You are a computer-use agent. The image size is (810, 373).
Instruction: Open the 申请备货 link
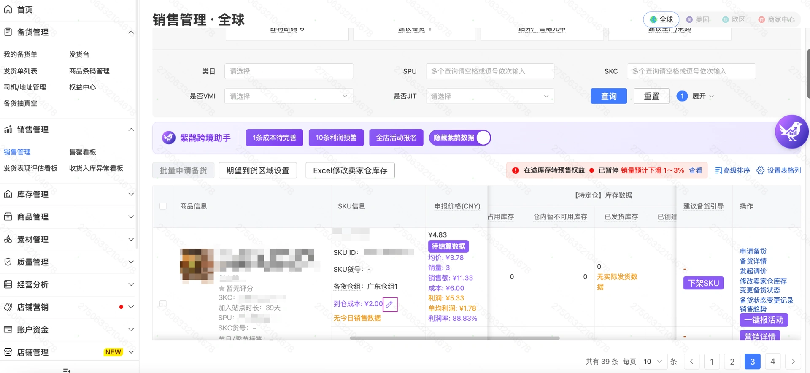[753, 251]
